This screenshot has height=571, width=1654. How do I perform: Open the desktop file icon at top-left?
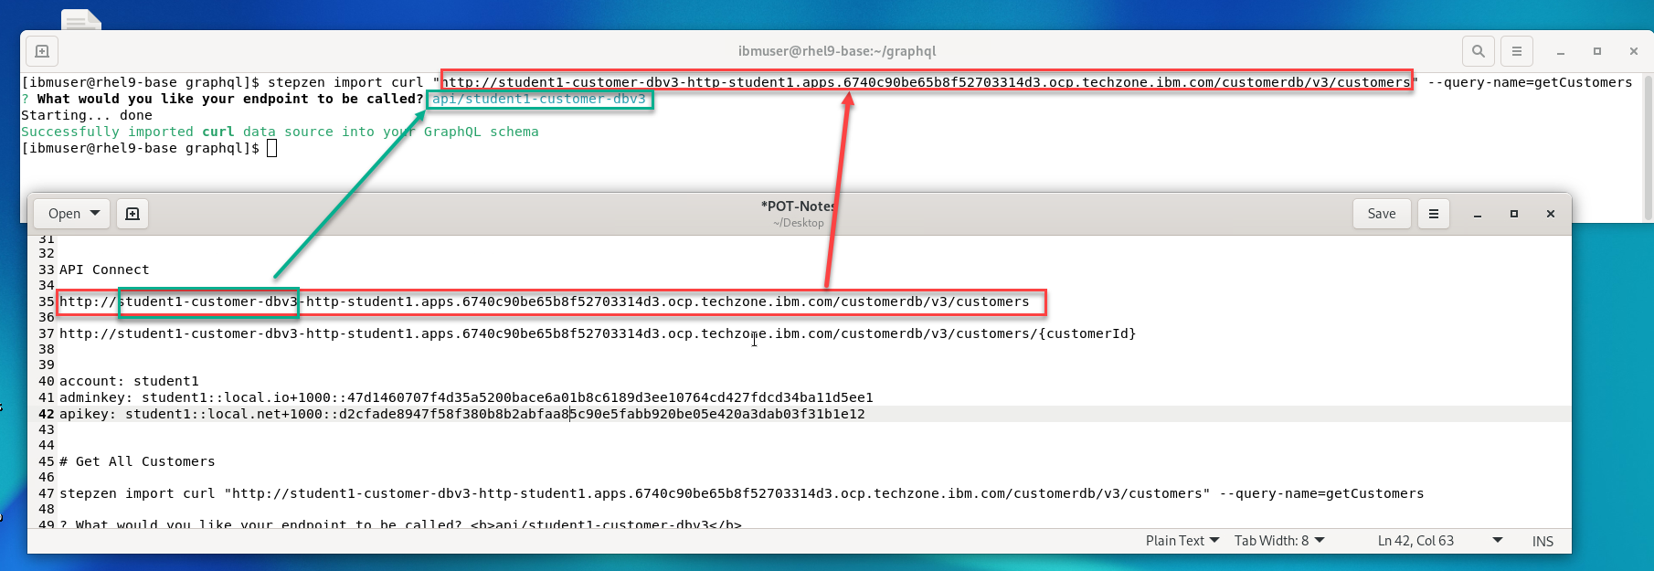coord(80,20)
